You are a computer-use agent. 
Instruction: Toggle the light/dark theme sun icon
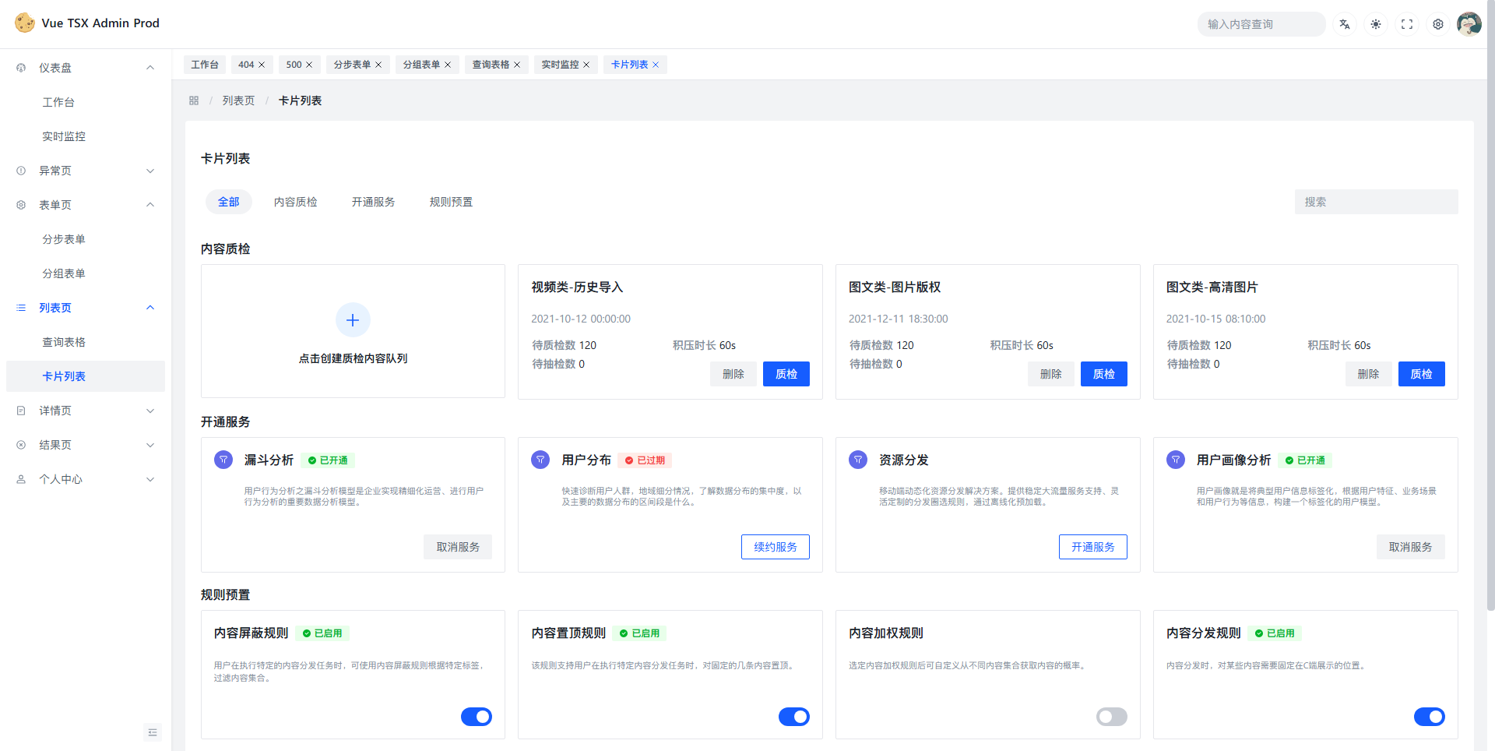tap(1376, 24)
